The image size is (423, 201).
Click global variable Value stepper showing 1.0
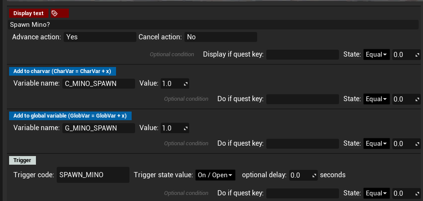[x=174, y=128]
